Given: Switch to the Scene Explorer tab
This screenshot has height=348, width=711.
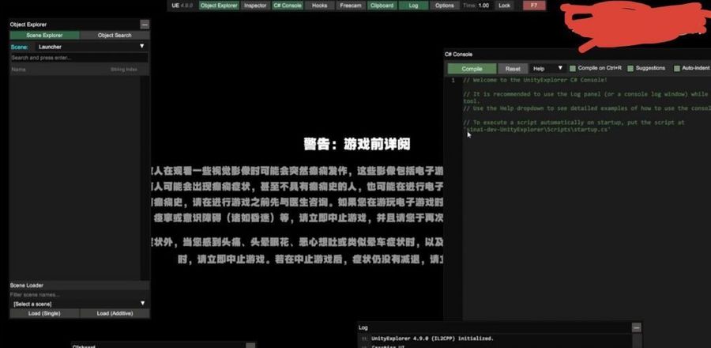Looking at the screenshot, I should [44, 36].
